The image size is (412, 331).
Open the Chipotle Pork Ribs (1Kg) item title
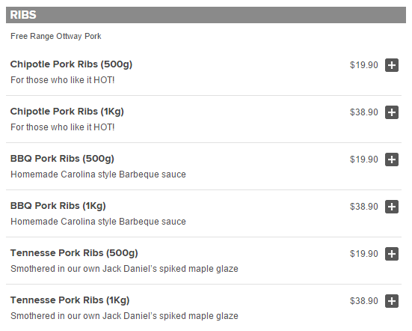point(67,112)
